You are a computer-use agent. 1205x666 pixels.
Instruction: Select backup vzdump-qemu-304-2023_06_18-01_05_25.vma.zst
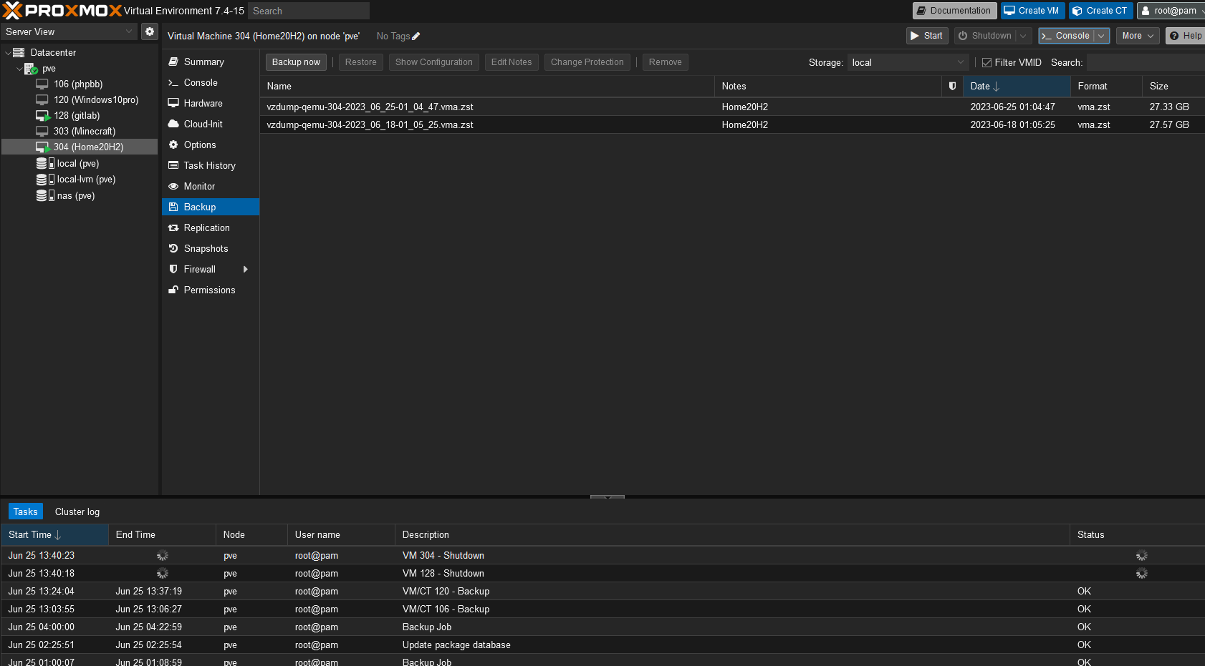click(x=731, y=124)
